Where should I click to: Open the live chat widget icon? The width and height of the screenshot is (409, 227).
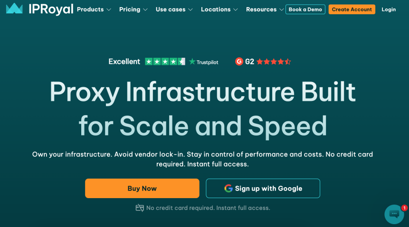(x=394, y=214)
